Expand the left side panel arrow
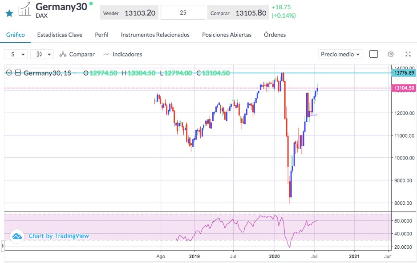417x263 pixels. (x=3, y=246)
